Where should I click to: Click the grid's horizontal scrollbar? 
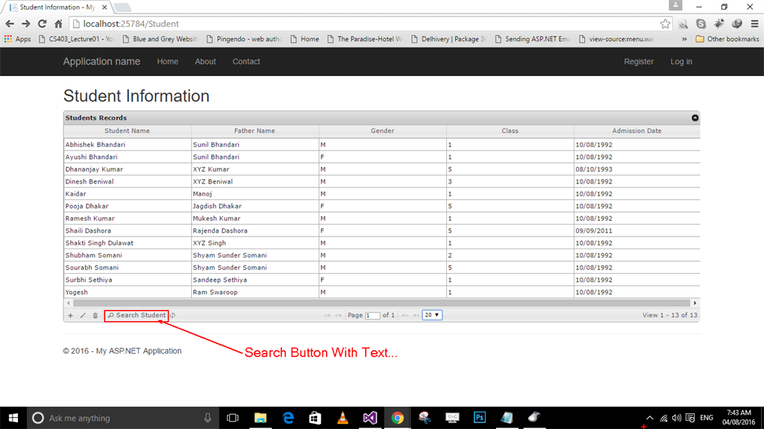point(381,303)
